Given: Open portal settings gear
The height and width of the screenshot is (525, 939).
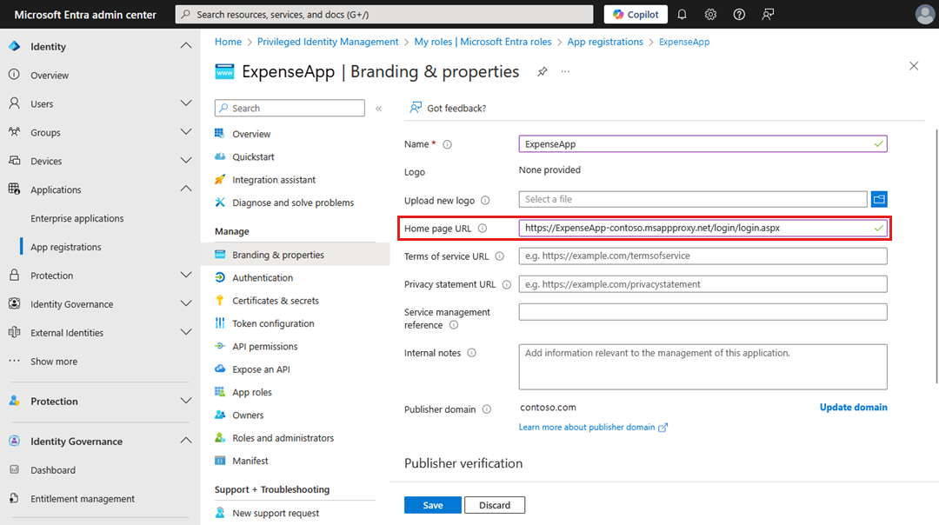Looking at the screenshot, I should pyautogui.click(x=709, y=14).
